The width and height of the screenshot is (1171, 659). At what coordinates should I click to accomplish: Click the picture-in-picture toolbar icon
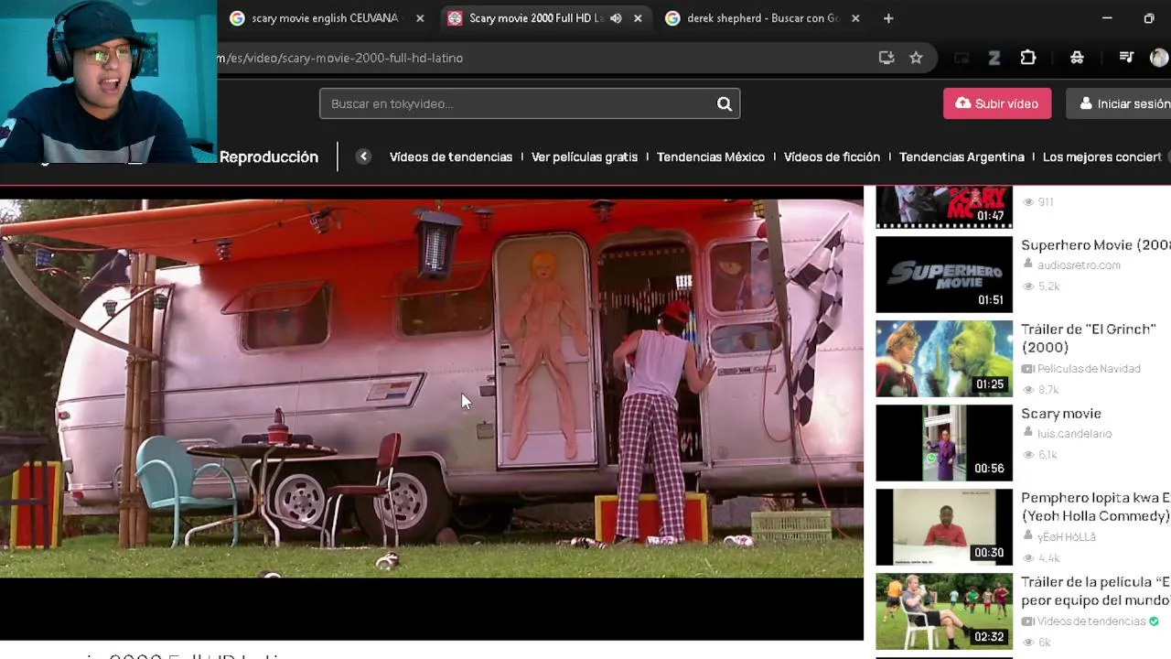[x=962, y=58]
